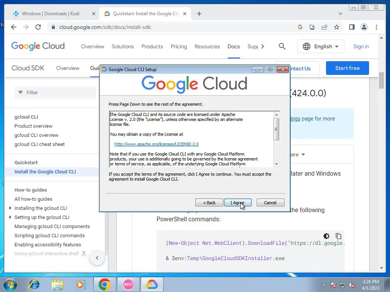This screenshot has height=292, width=390.
Task: Expand Installing the gcloud CLI section
Action: click(10, 208)
